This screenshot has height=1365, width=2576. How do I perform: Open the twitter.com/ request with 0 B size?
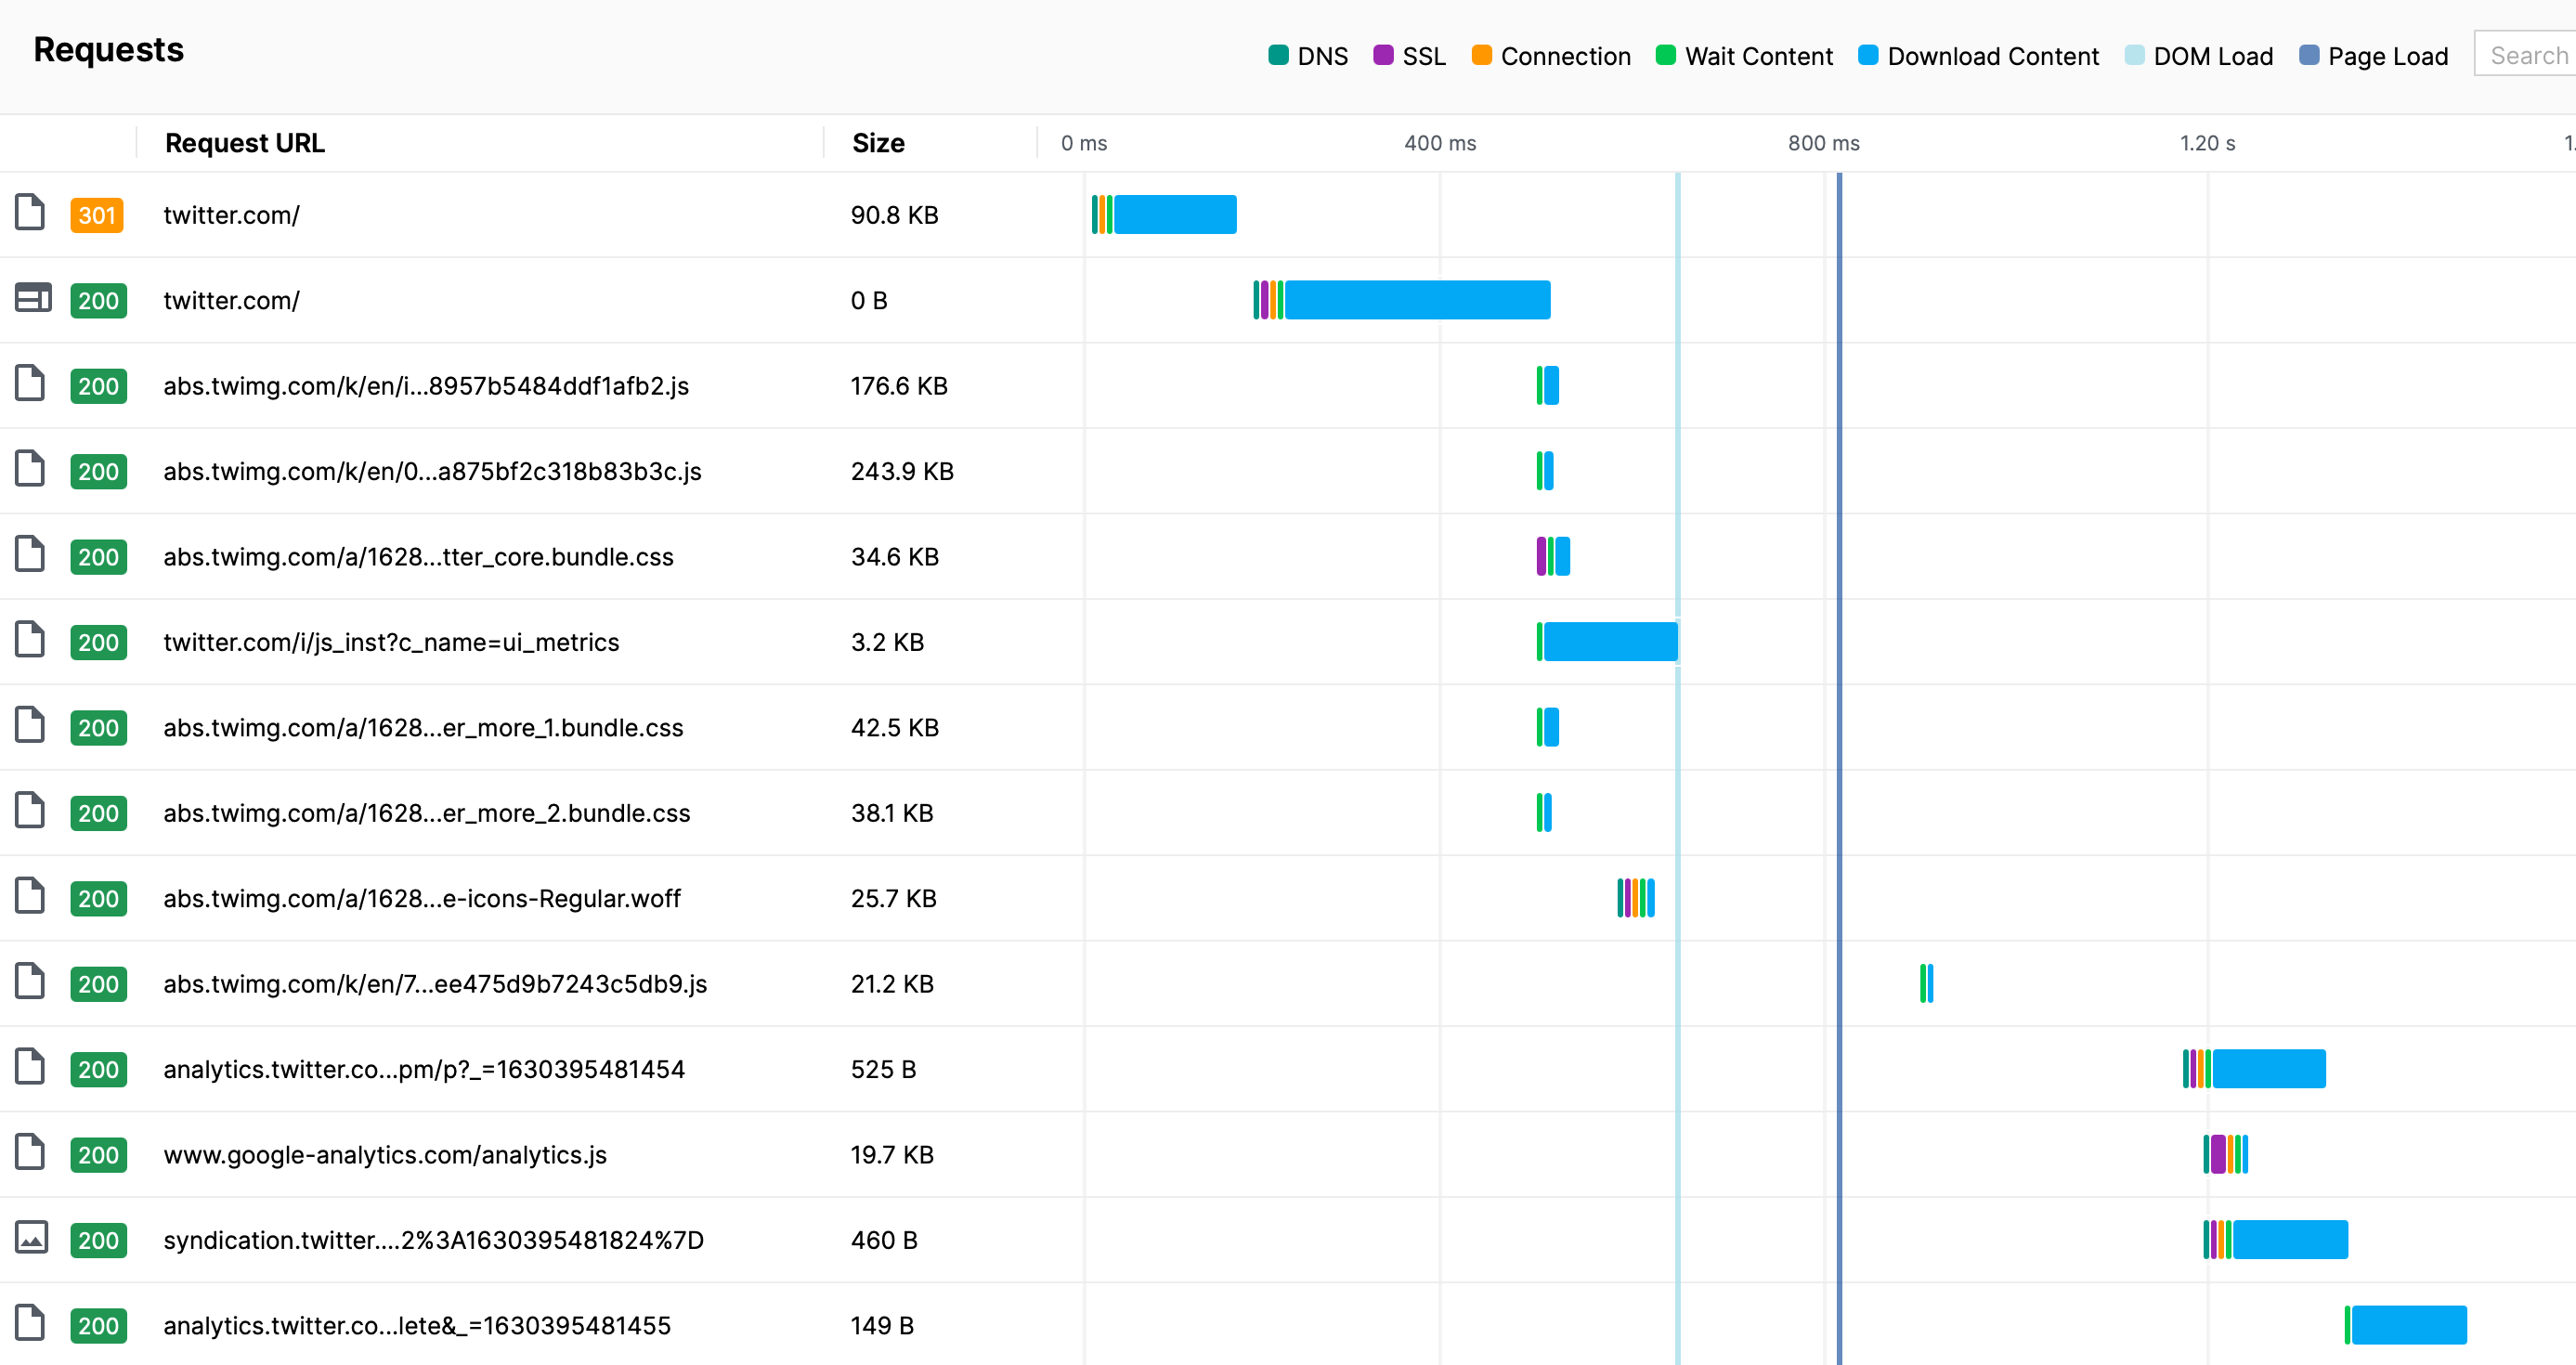click(231, 301)
